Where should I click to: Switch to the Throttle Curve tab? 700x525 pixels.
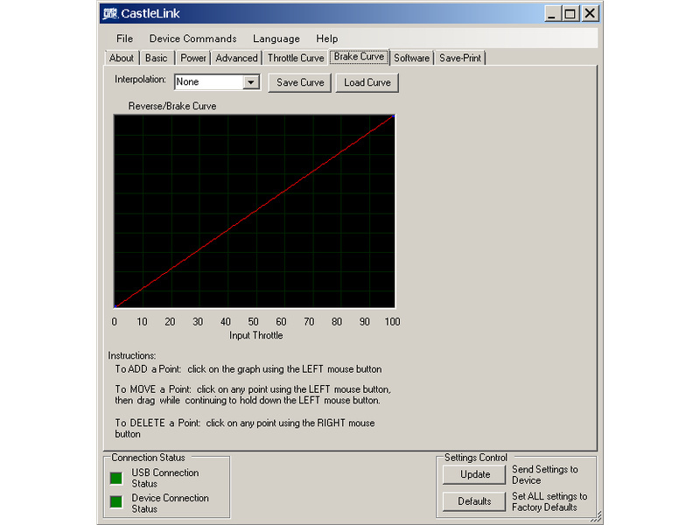(295, 59)
